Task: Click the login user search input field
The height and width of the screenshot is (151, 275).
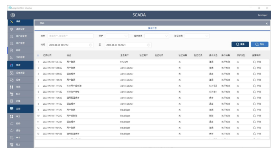Action: 70,36
